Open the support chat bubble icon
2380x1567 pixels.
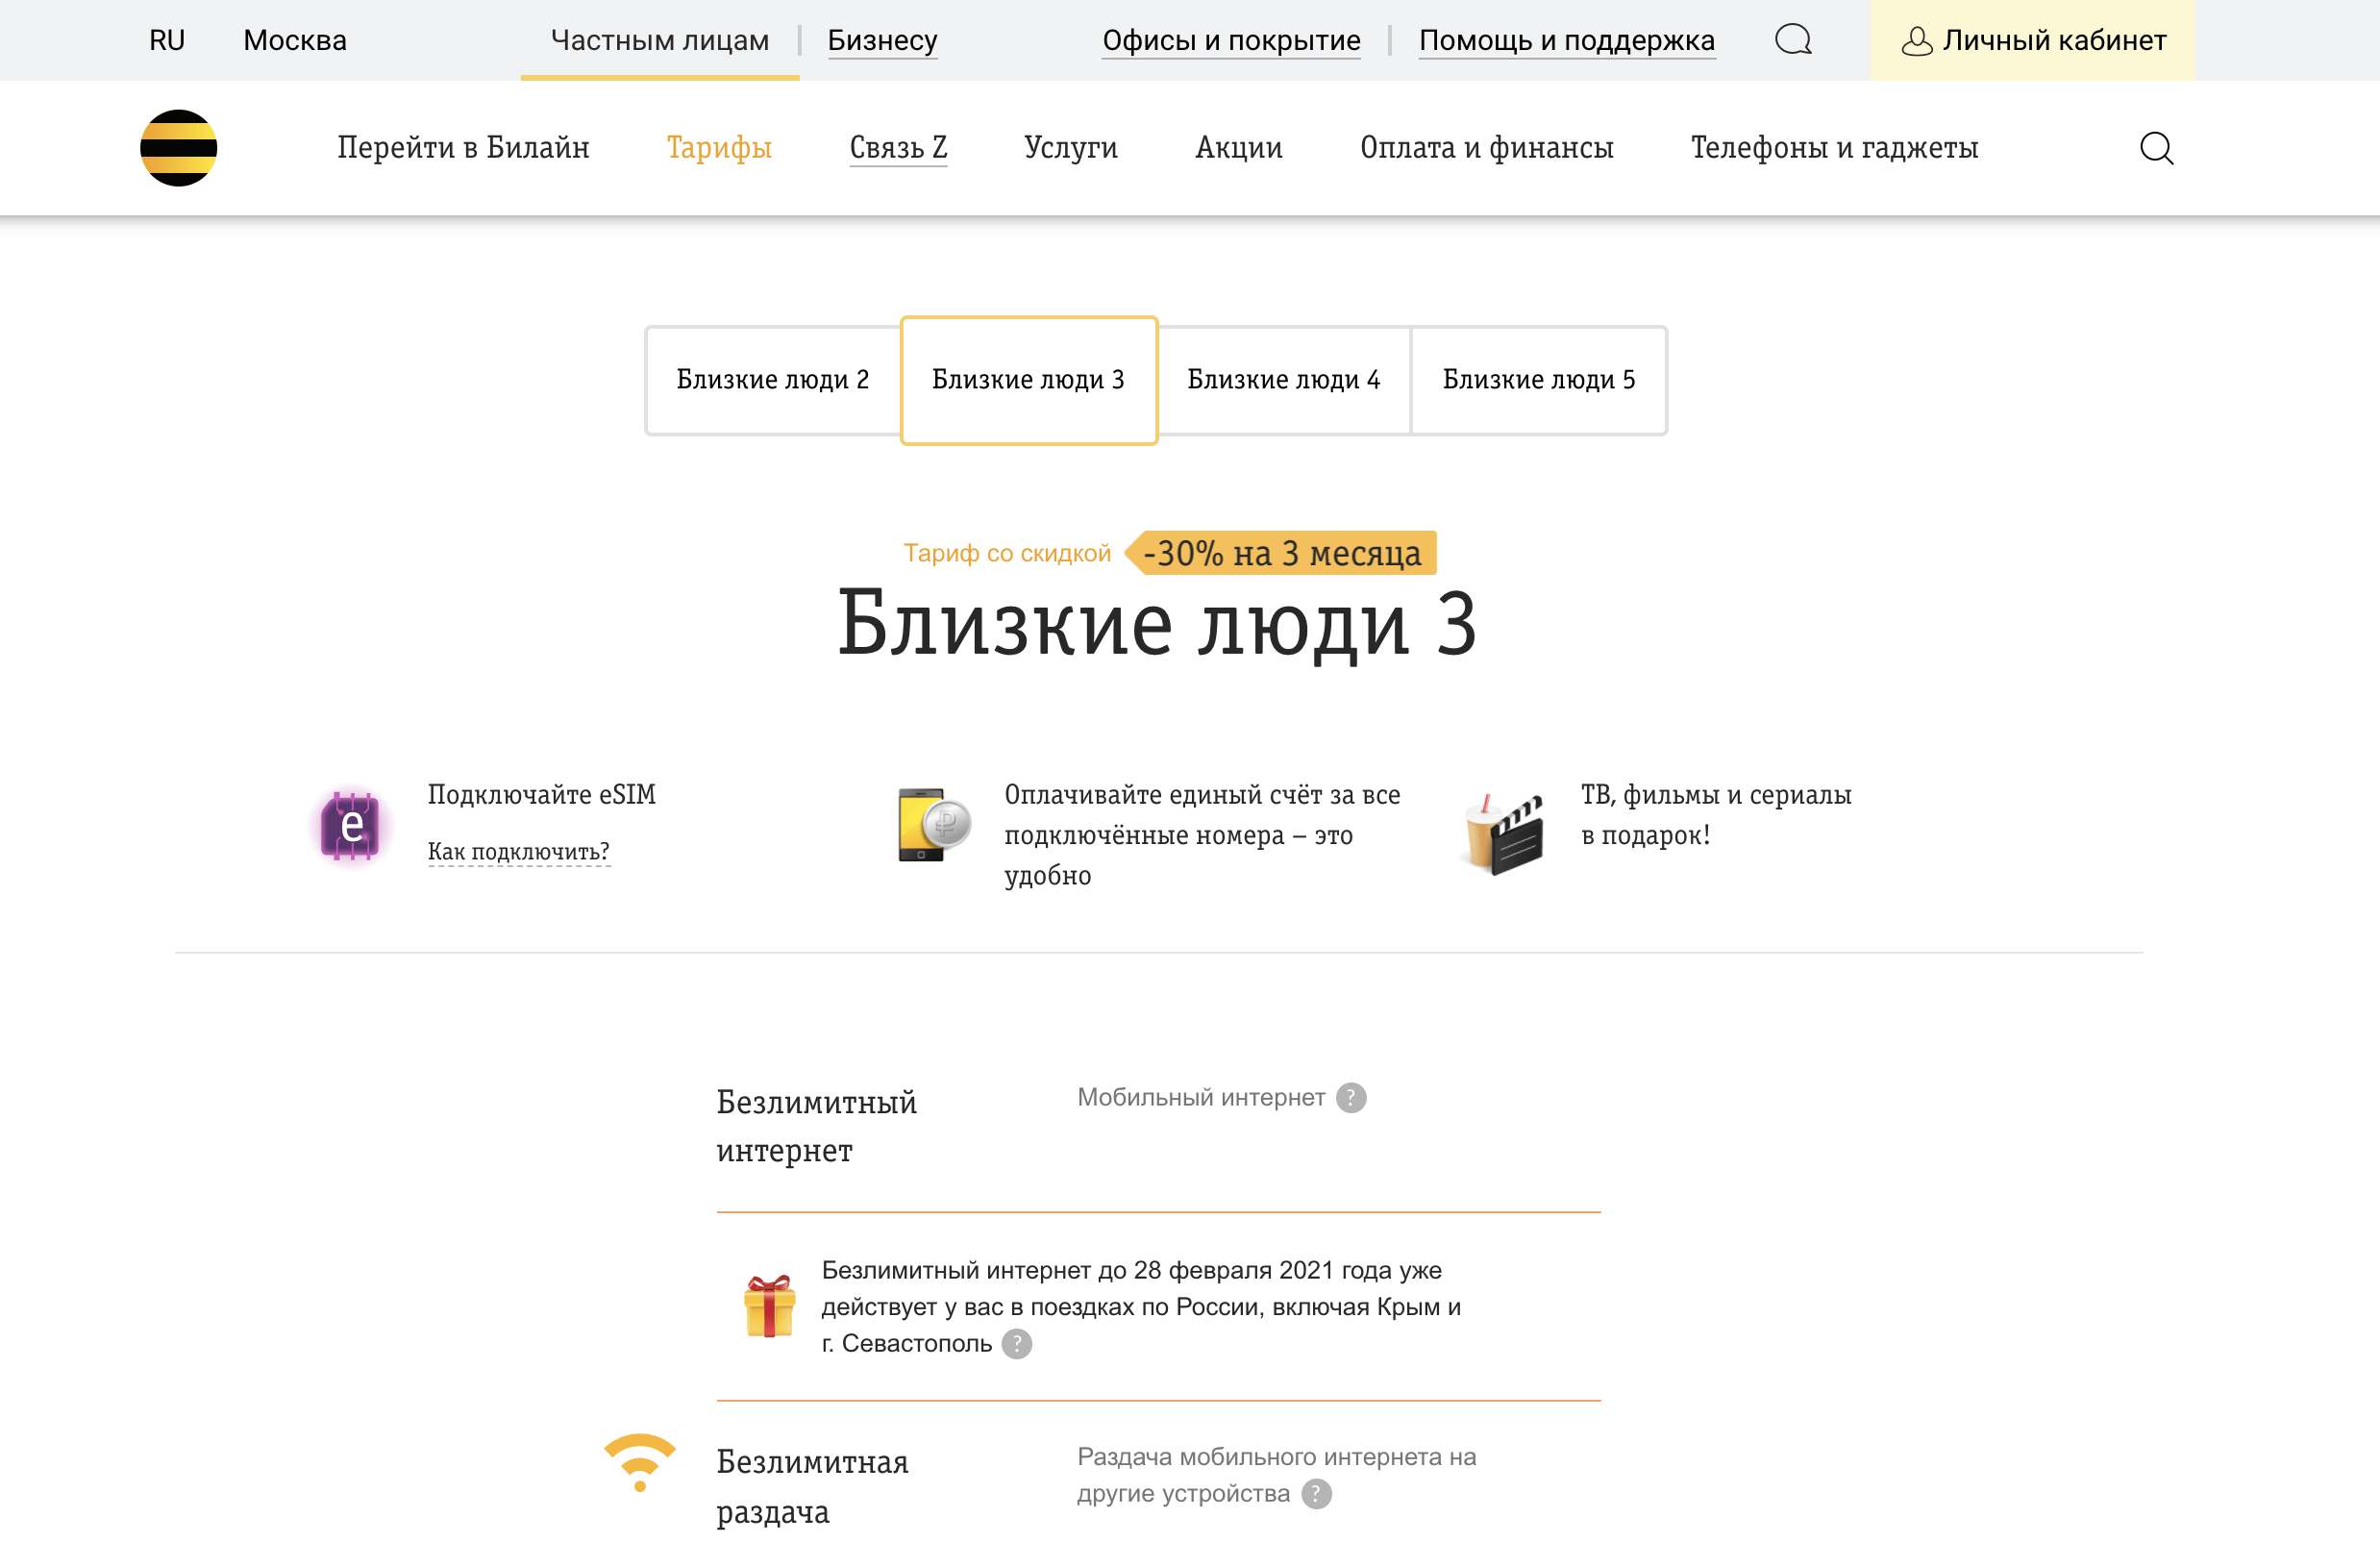1793,40
